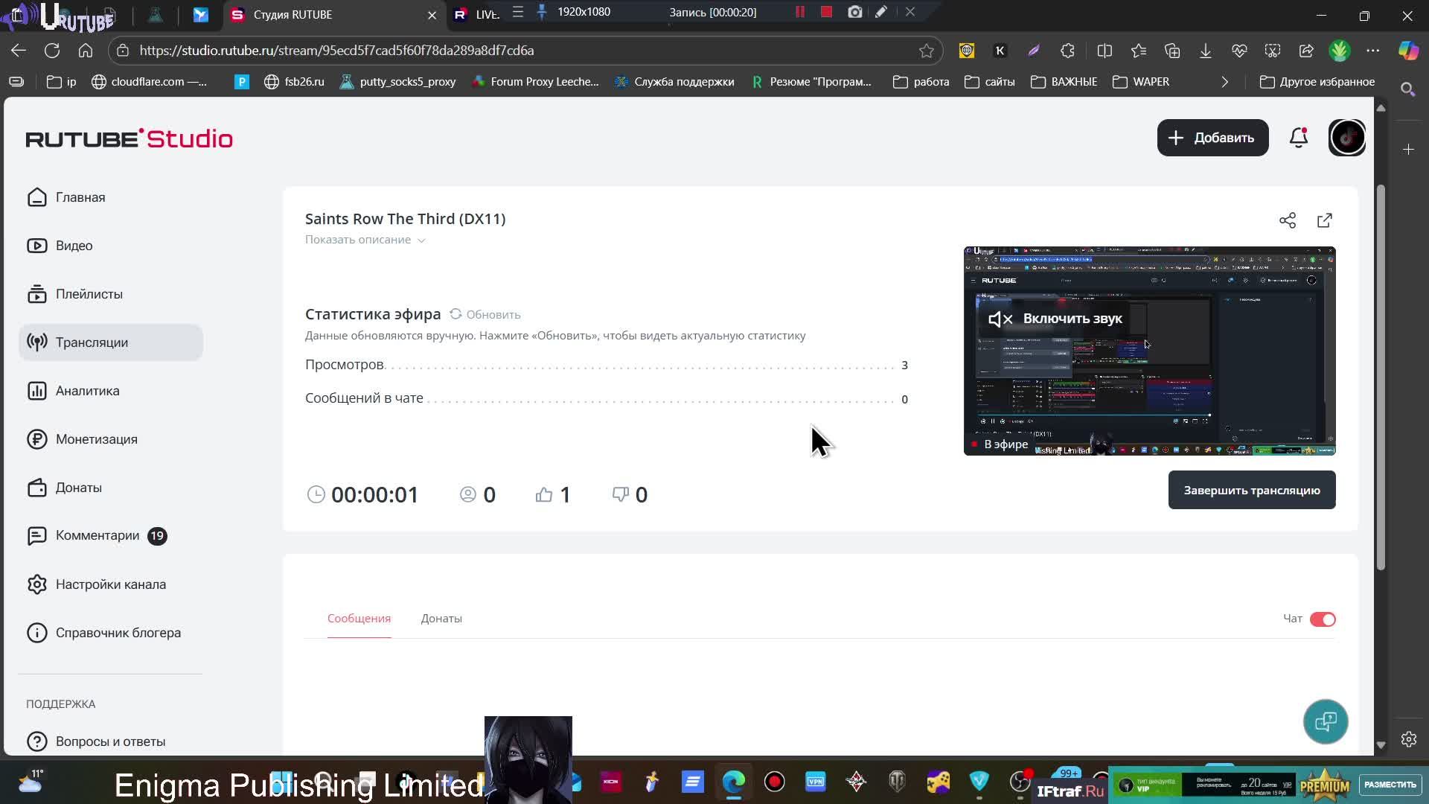The width and height of the screenshot is (1429, 804).
Task: Open the floating support chat icon
Action: (x=1326, y=721)
